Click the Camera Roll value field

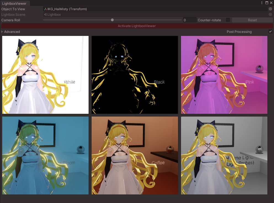(190, 20)
